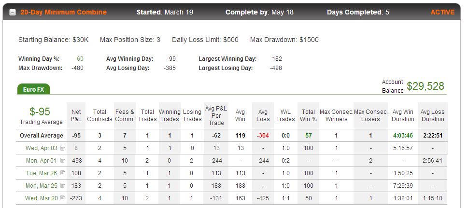
Task: Open note icon beside Tue, Mar 26
Action: coord(62,173)
